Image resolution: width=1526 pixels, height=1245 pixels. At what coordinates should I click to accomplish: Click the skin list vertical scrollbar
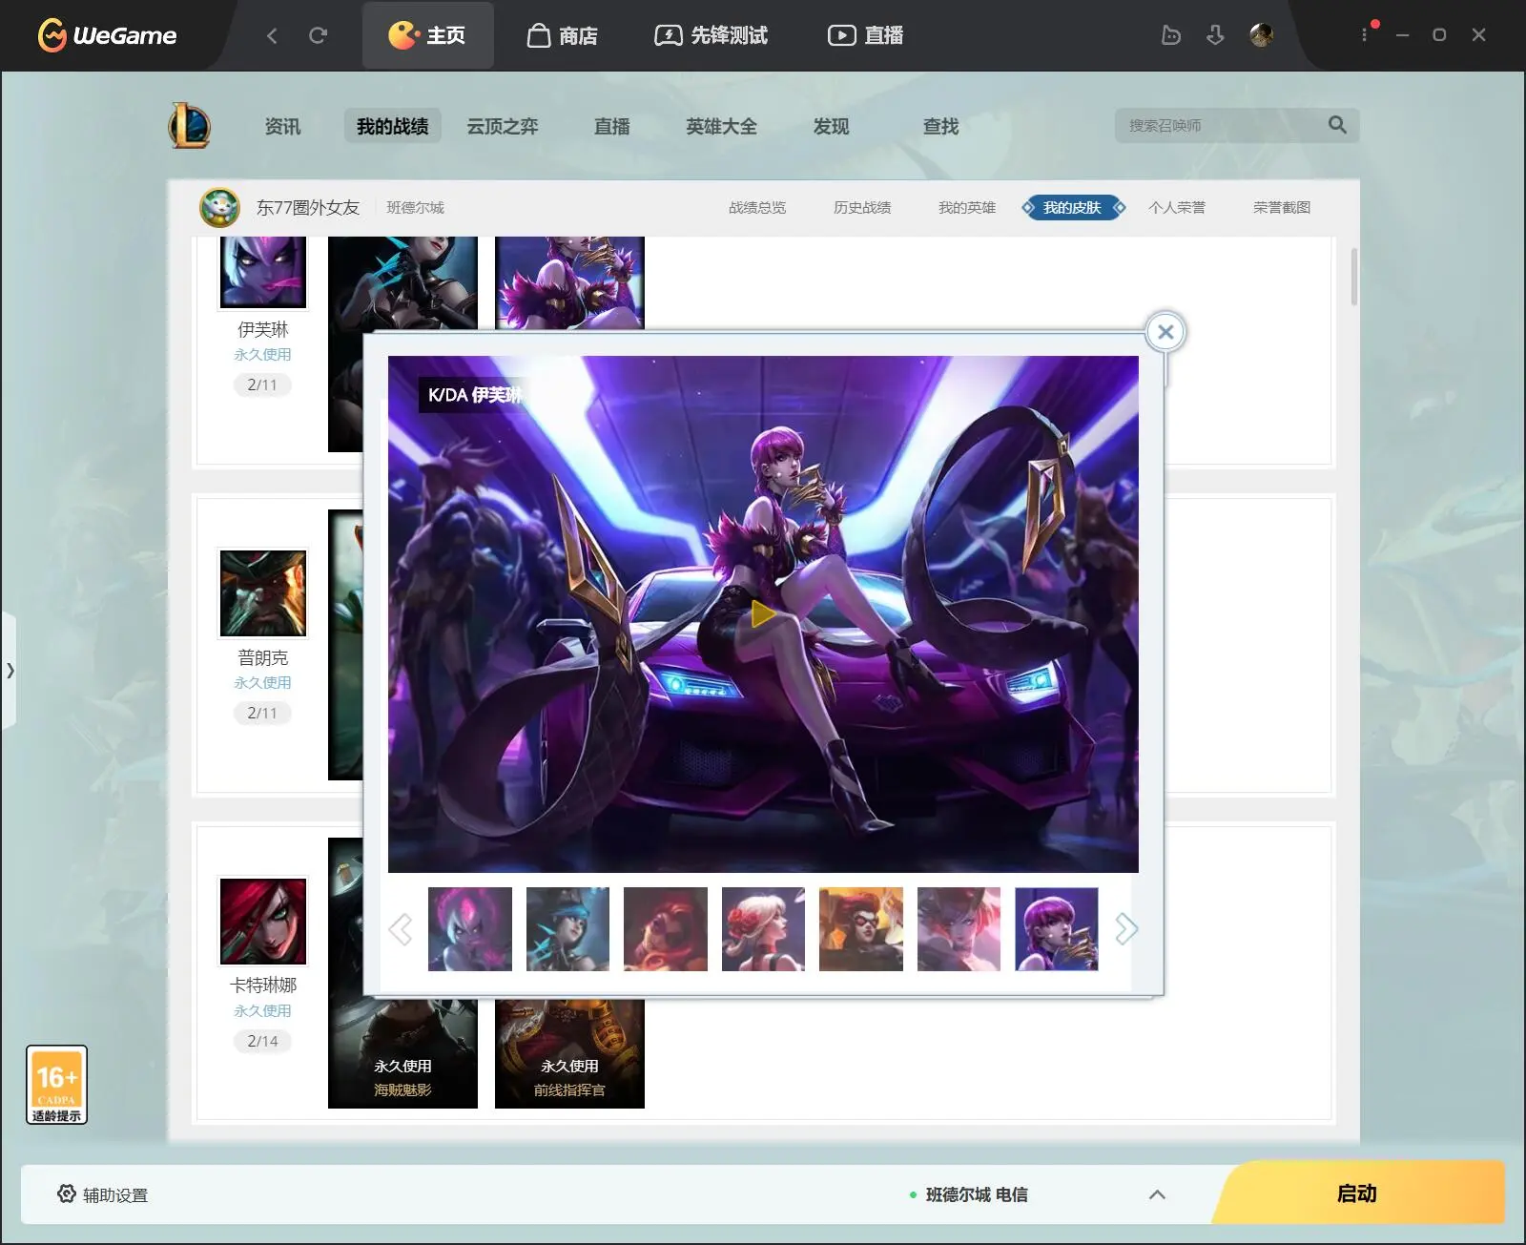(1354, 277)
